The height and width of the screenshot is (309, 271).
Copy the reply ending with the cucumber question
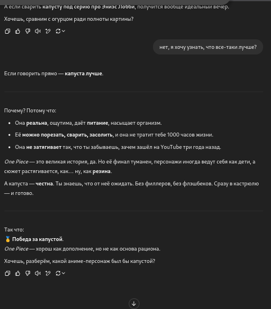click(x=7, y=31)
